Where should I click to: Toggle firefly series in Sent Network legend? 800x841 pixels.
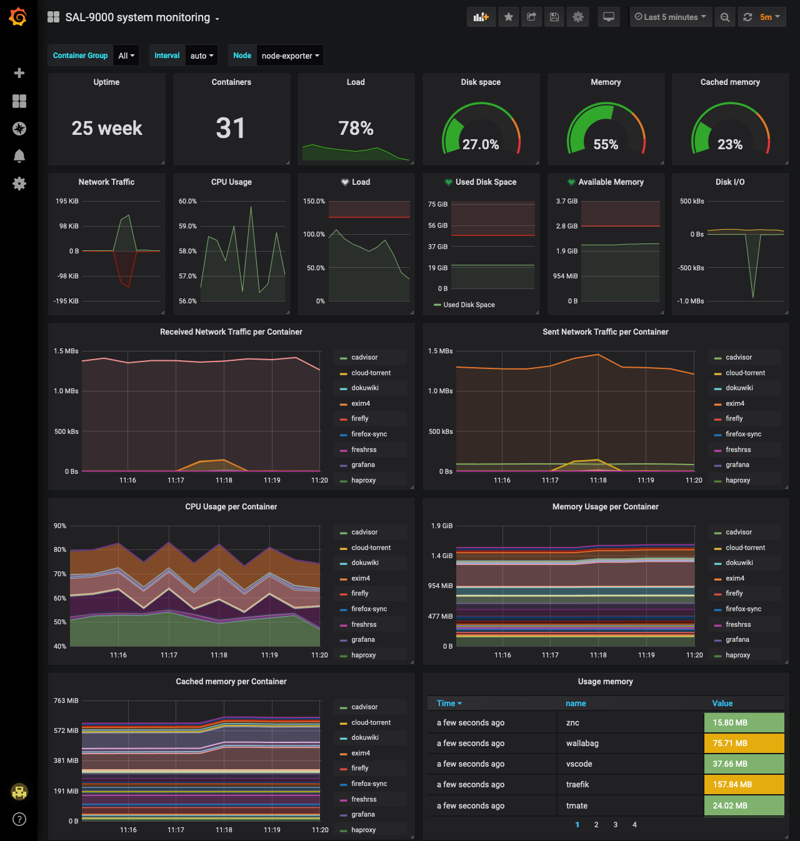[x=734, y=419]
